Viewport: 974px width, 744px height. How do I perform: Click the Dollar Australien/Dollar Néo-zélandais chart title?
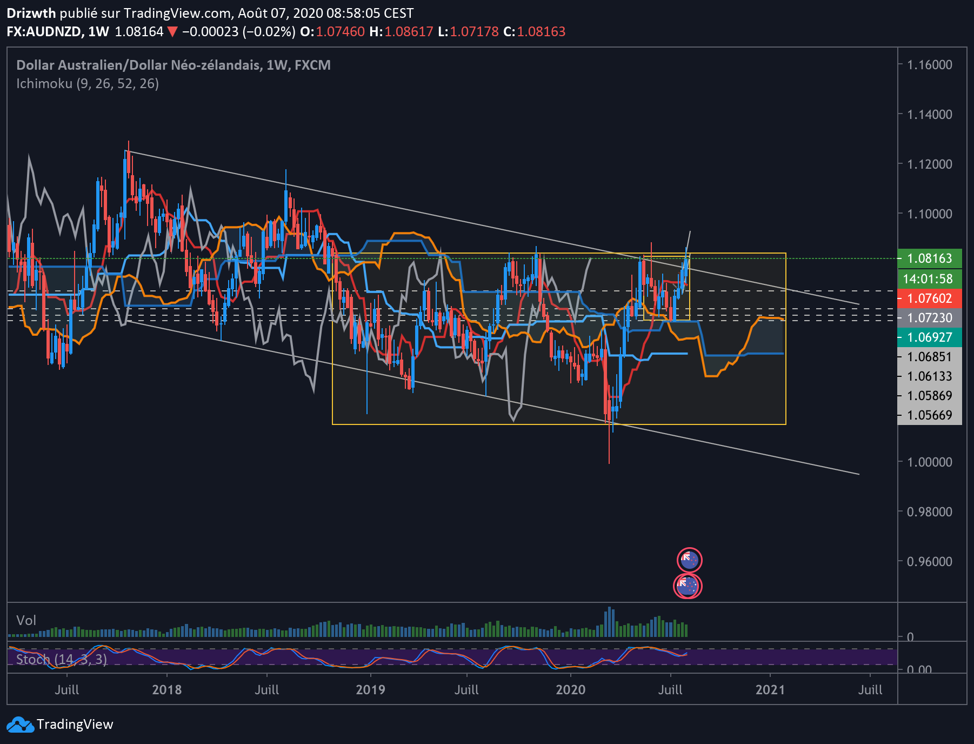click(x=174, y=65)
